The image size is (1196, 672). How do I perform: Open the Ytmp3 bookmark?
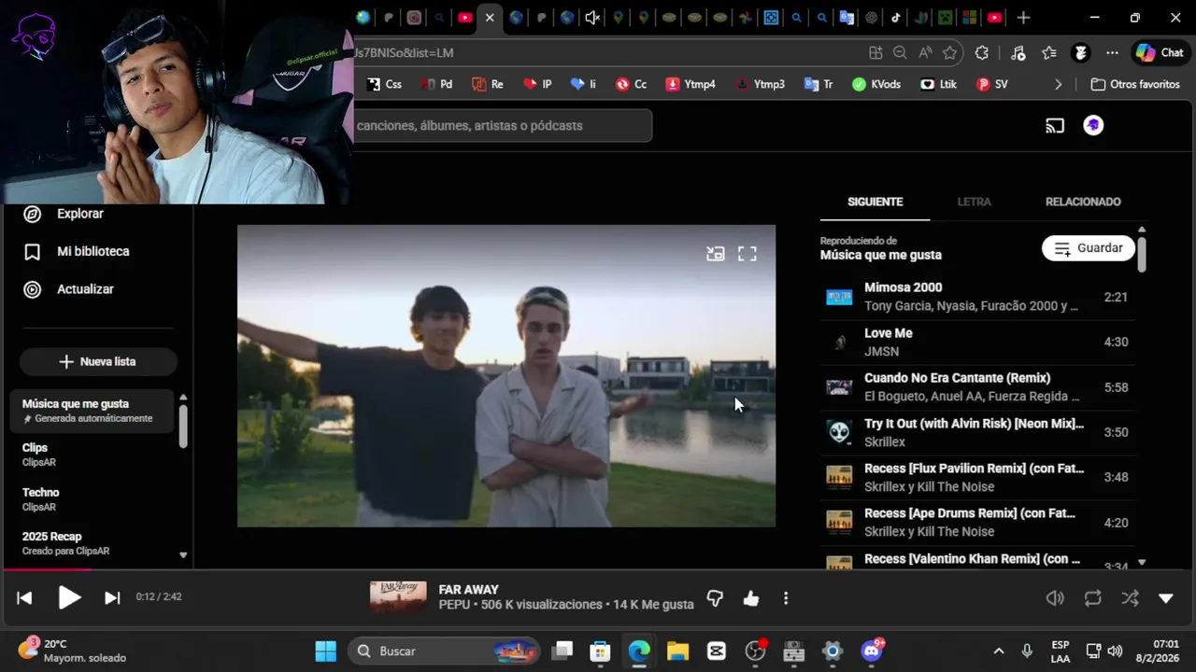760,84
